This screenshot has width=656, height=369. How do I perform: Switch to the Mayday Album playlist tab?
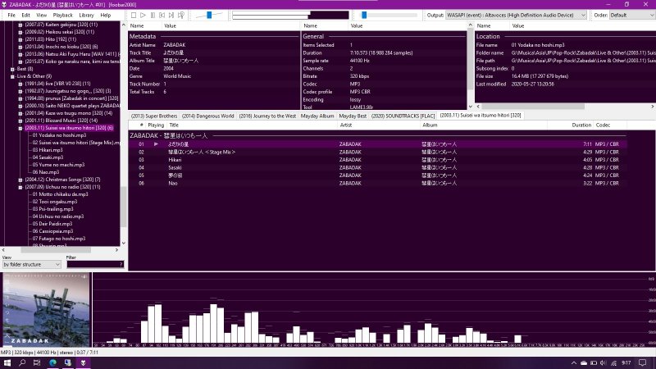[x=317, y=116]
